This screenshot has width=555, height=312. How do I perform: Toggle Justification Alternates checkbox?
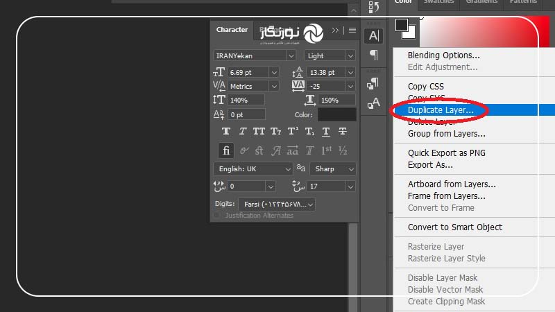coord(216,216)
